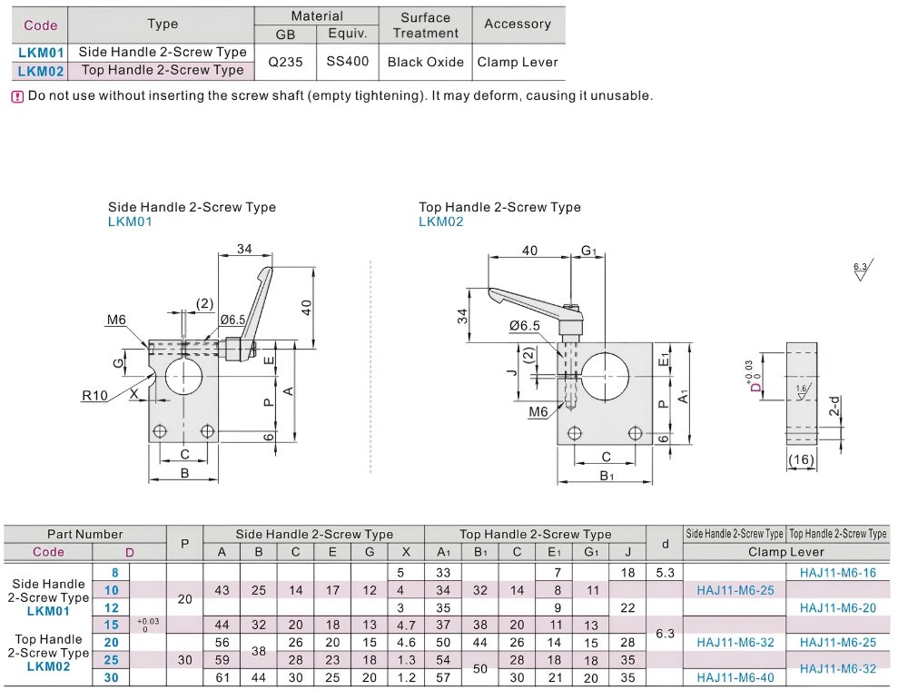Click the X value 4.7

coord(406,626)
